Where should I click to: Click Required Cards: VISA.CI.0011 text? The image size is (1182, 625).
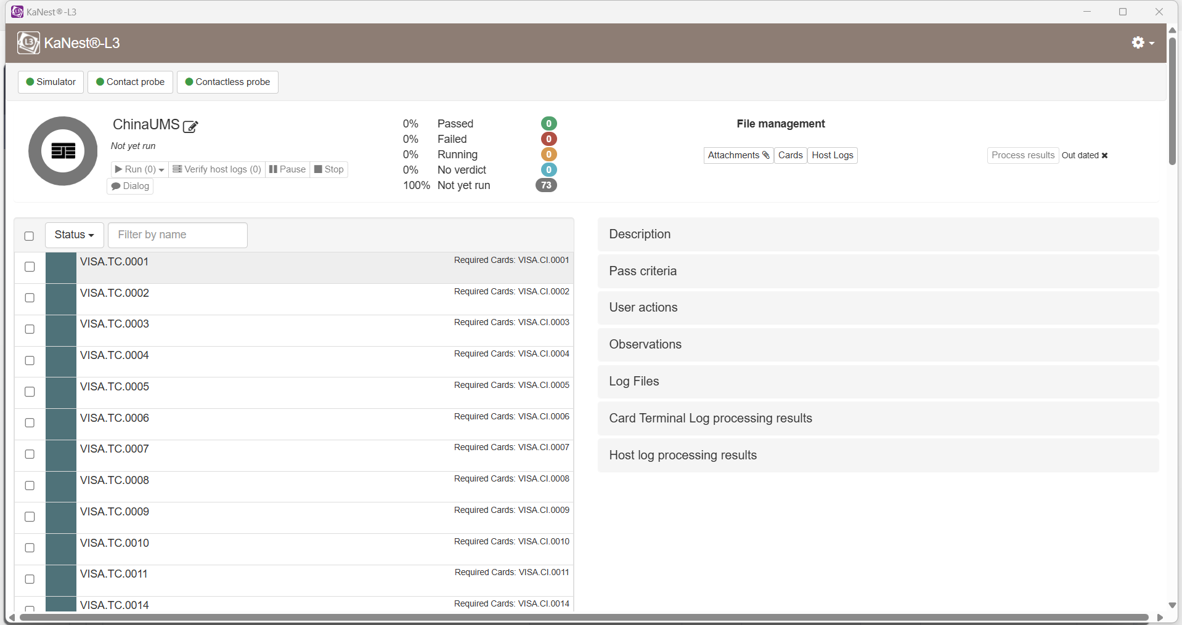click(512, 572)
